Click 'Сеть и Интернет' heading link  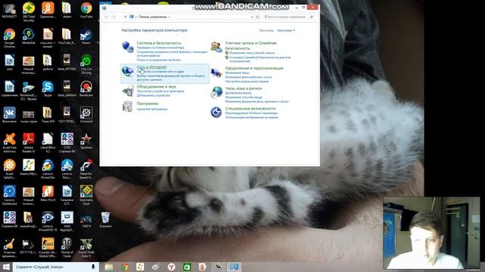point(152,67)
